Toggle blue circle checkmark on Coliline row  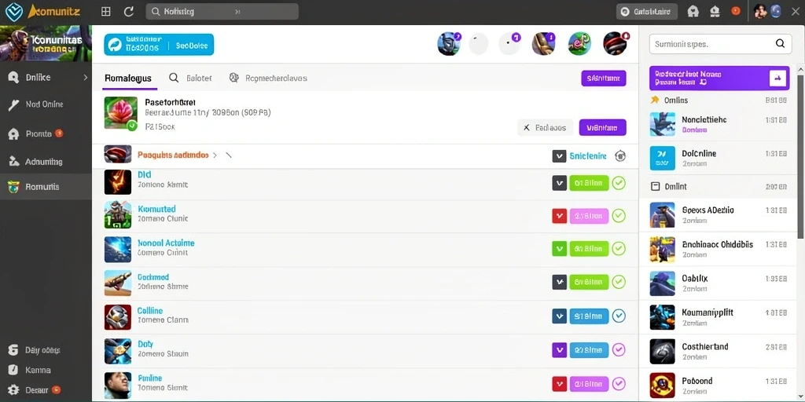pyautogui.click(x=619, y=316)
